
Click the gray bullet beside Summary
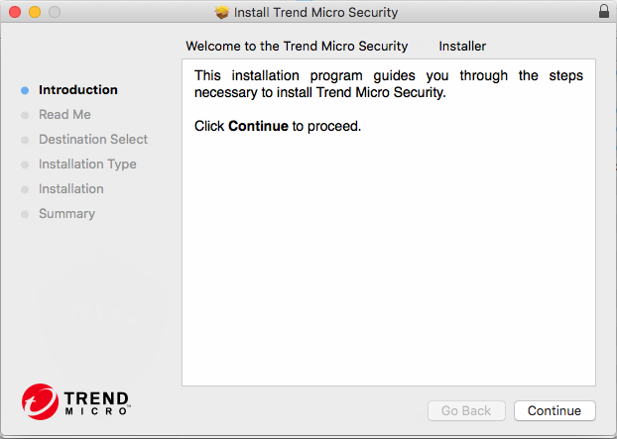click(x=25, y=214)
